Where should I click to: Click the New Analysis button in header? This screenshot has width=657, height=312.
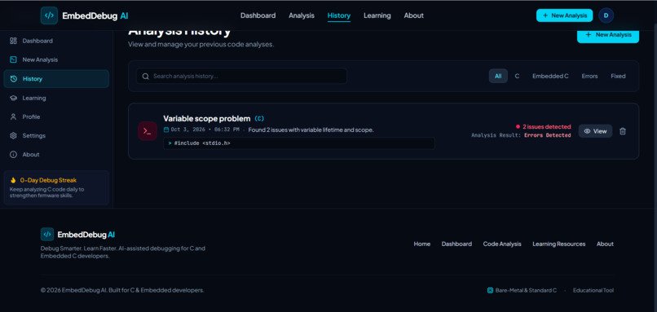point(564,15)
